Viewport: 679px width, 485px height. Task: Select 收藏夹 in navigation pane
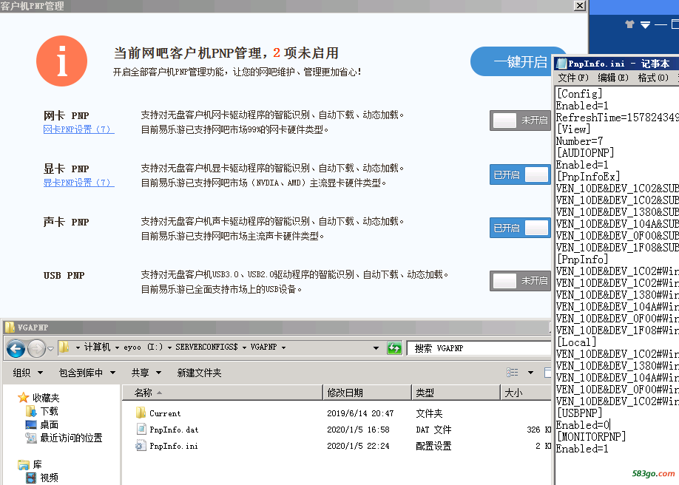[46, 398]
